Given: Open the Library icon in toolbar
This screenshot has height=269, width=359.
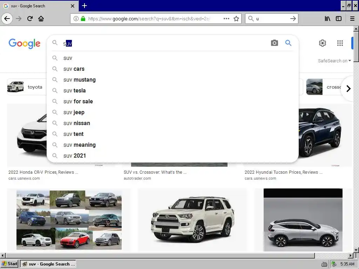Looking at the screenshot, I should point(327,19).
